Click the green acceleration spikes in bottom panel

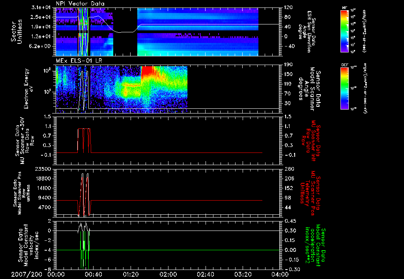coord(84,250)
